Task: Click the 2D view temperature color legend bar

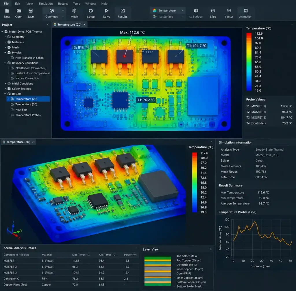Action: point(249,62)
